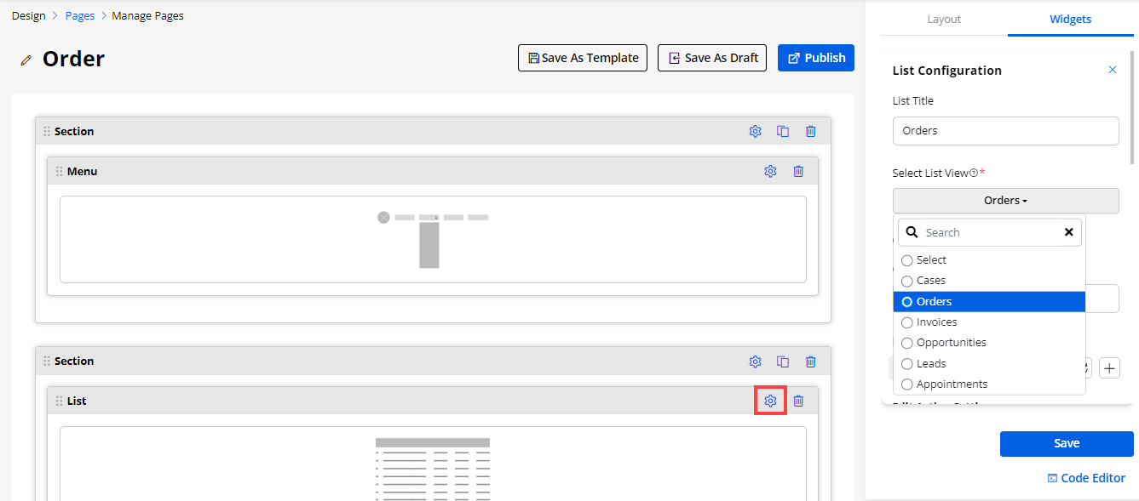
Task: Open the Code Editor link
Action: click(x=1086, y=478)
